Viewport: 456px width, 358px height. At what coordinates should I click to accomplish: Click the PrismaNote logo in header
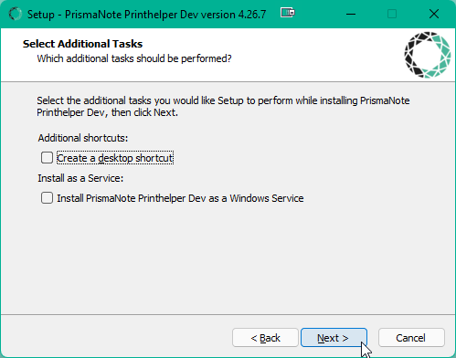click(x=428, y=55)
